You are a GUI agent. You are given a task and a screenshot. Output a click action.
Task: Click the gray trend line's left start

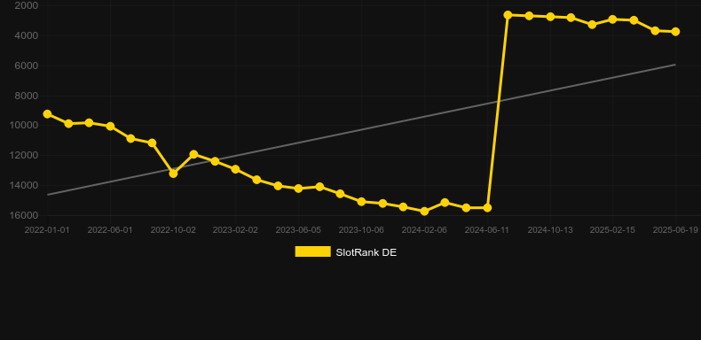click(48, 195)
